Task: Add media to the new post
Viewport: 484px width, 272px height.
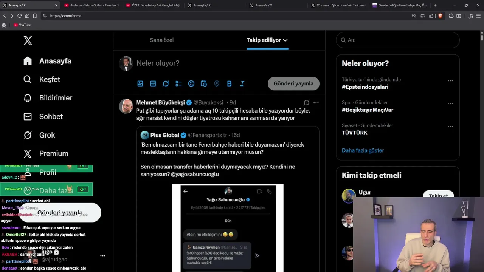Action: (x=140, y=83)
